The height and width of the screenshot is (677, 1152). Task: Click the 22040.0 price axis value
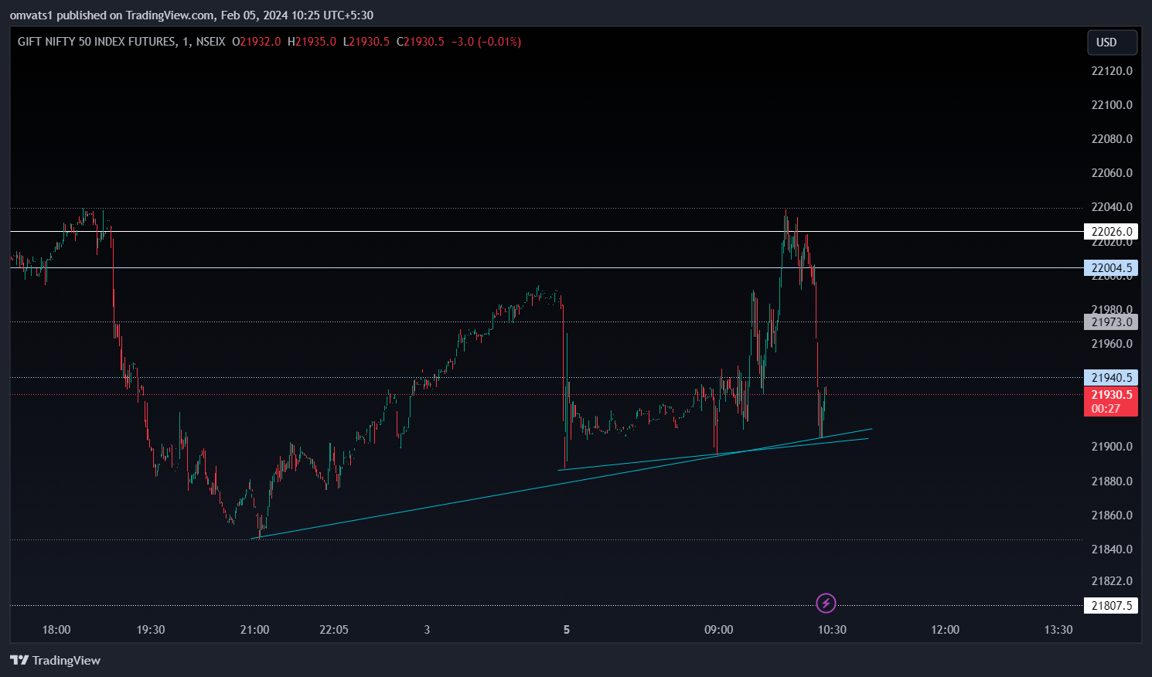click(1112, 207)
